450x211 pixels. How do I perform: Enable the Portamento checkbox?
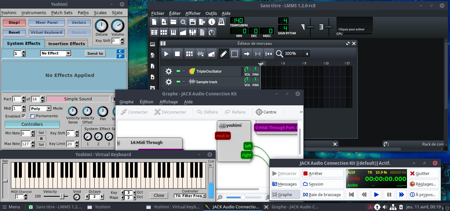[x=32, y=116]
